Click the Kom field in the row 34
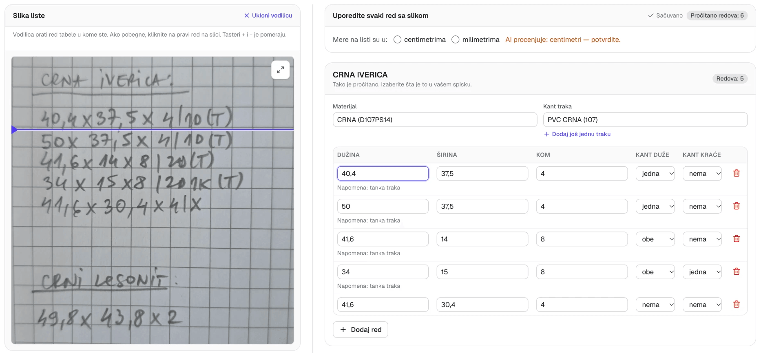This screenshot has height=353, width=761. coord(582,272)
